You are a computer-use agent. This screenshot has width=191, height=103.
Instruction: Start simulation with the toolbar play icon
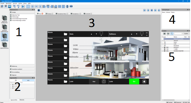coord(23,6)
